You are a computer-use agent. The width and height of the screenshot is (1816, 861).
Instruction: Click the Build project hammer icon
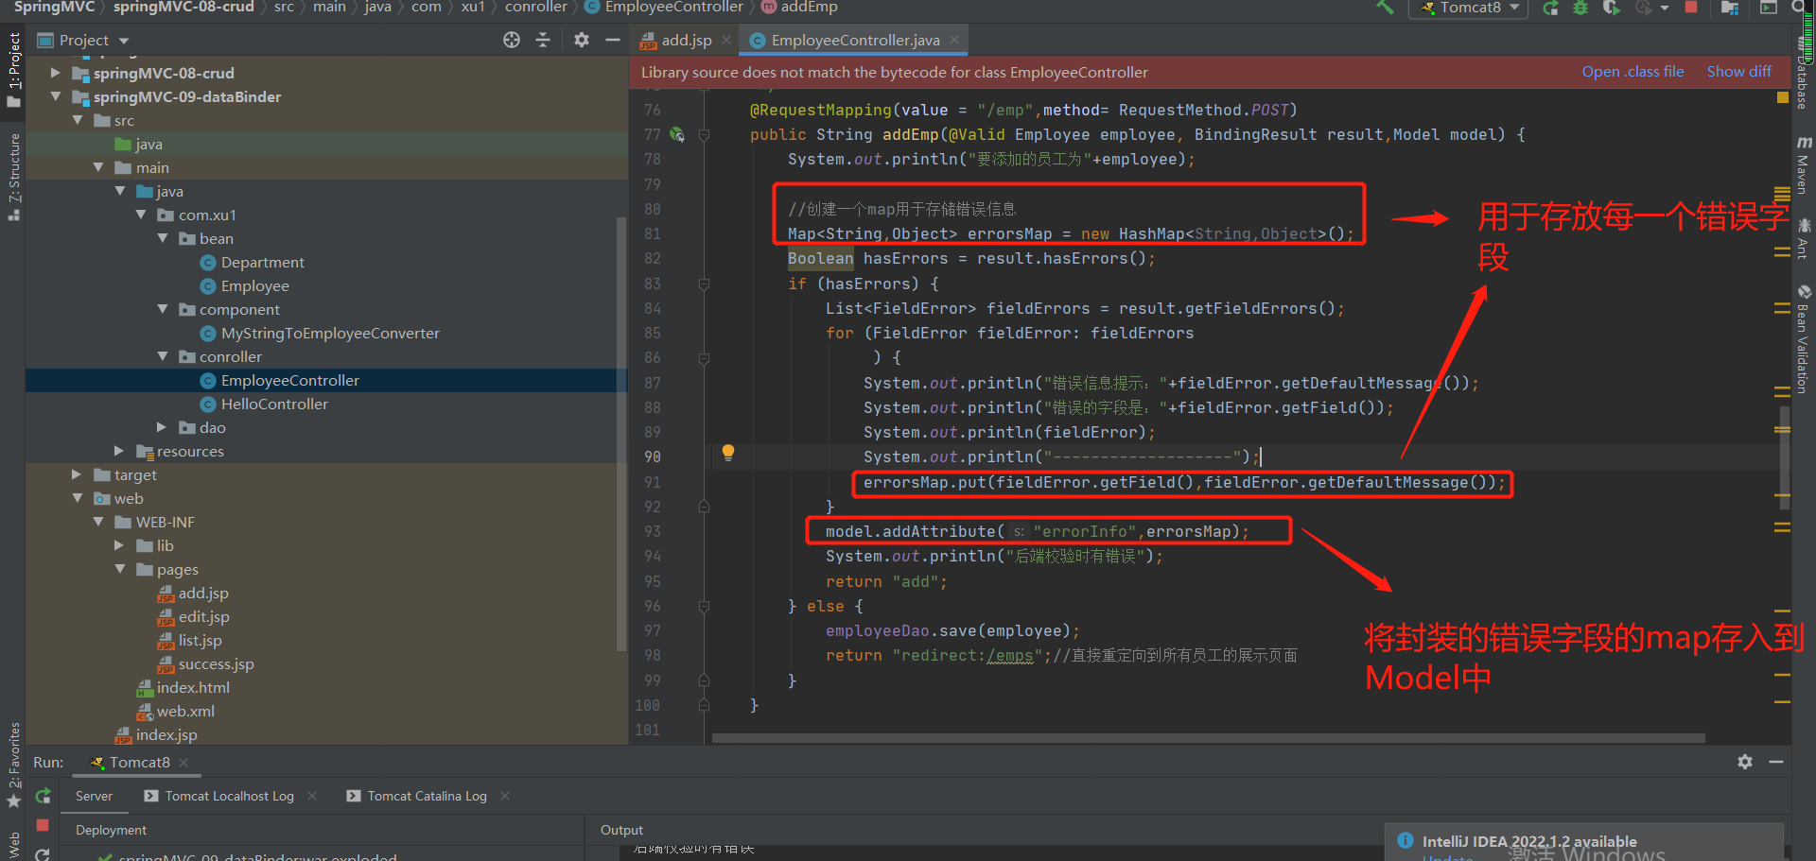pos(1386,8)
